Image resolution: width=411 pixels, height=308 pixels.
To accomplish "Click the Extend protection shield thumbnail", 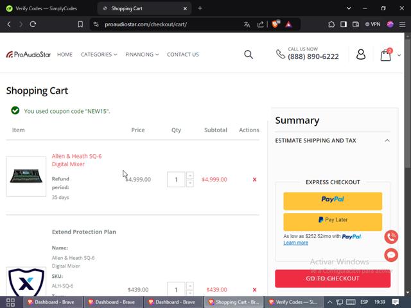I will (26, 282).
